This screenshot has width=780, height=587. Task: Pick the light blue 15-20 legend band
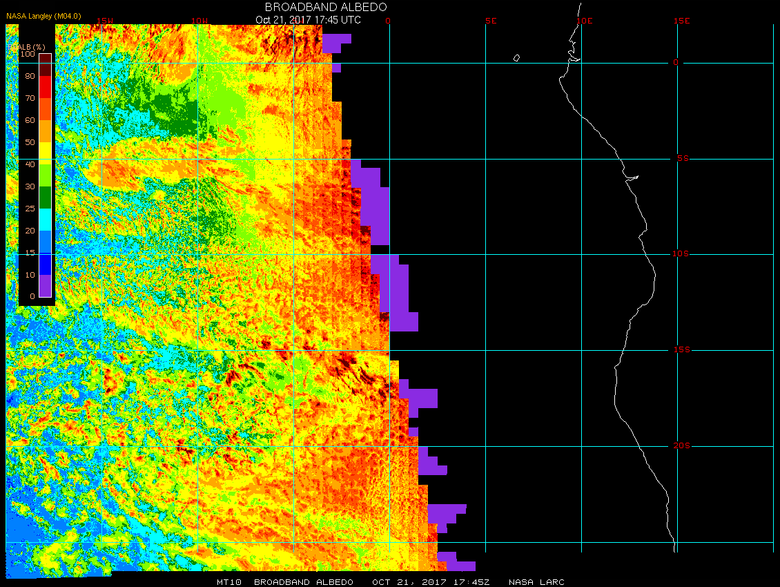point(46,242)
